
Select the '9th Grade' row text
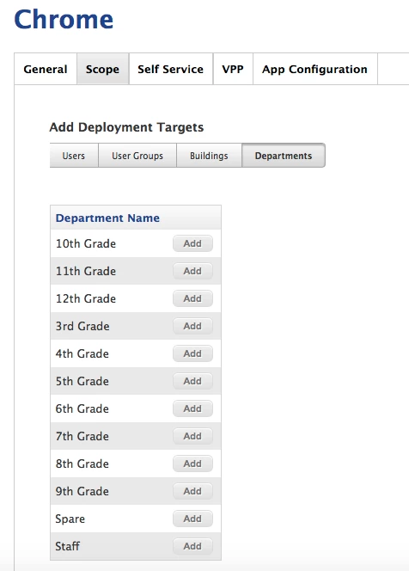tap(82, 491)
